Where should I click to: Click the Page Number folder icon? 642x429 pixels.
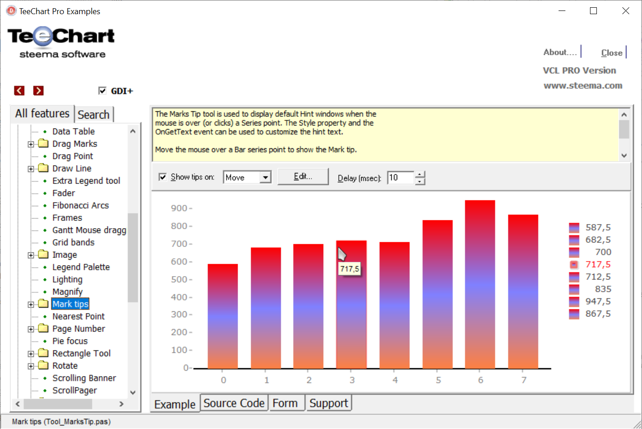43,329
